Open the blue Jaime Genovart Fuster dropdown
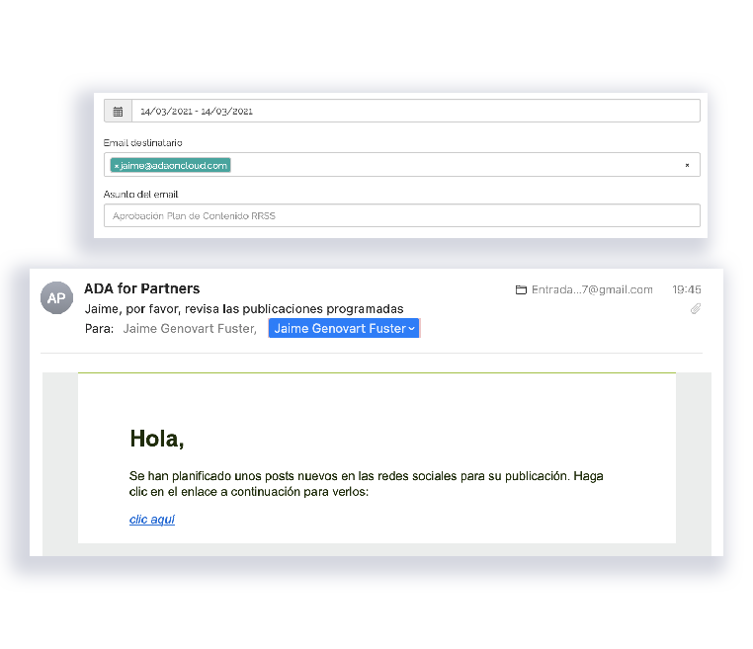The image size is (753, 649). [344, 328]
